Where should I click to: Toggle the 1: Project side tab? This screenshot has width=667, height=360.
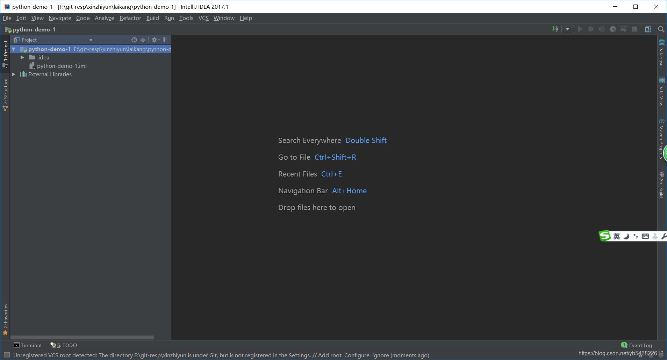click(5, 53)
